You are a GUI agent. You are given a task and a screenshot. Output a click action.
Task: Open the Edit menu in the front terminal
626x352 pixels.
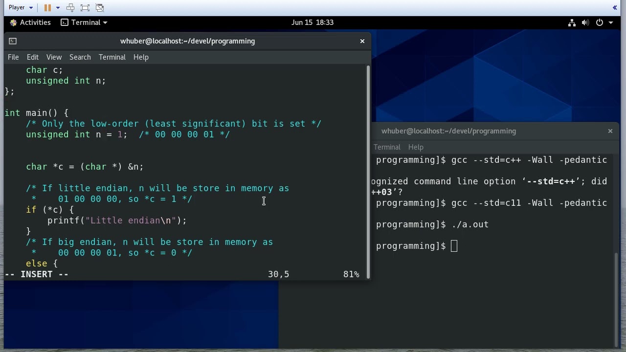click(33, 57)
